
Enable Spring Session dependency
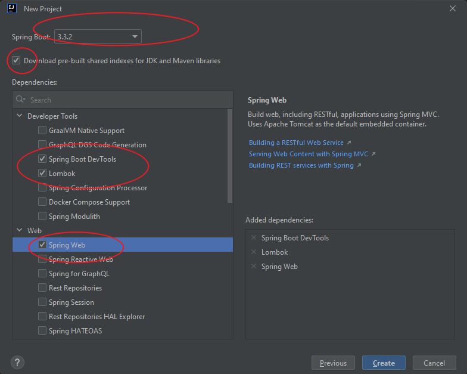coord(42,302)
